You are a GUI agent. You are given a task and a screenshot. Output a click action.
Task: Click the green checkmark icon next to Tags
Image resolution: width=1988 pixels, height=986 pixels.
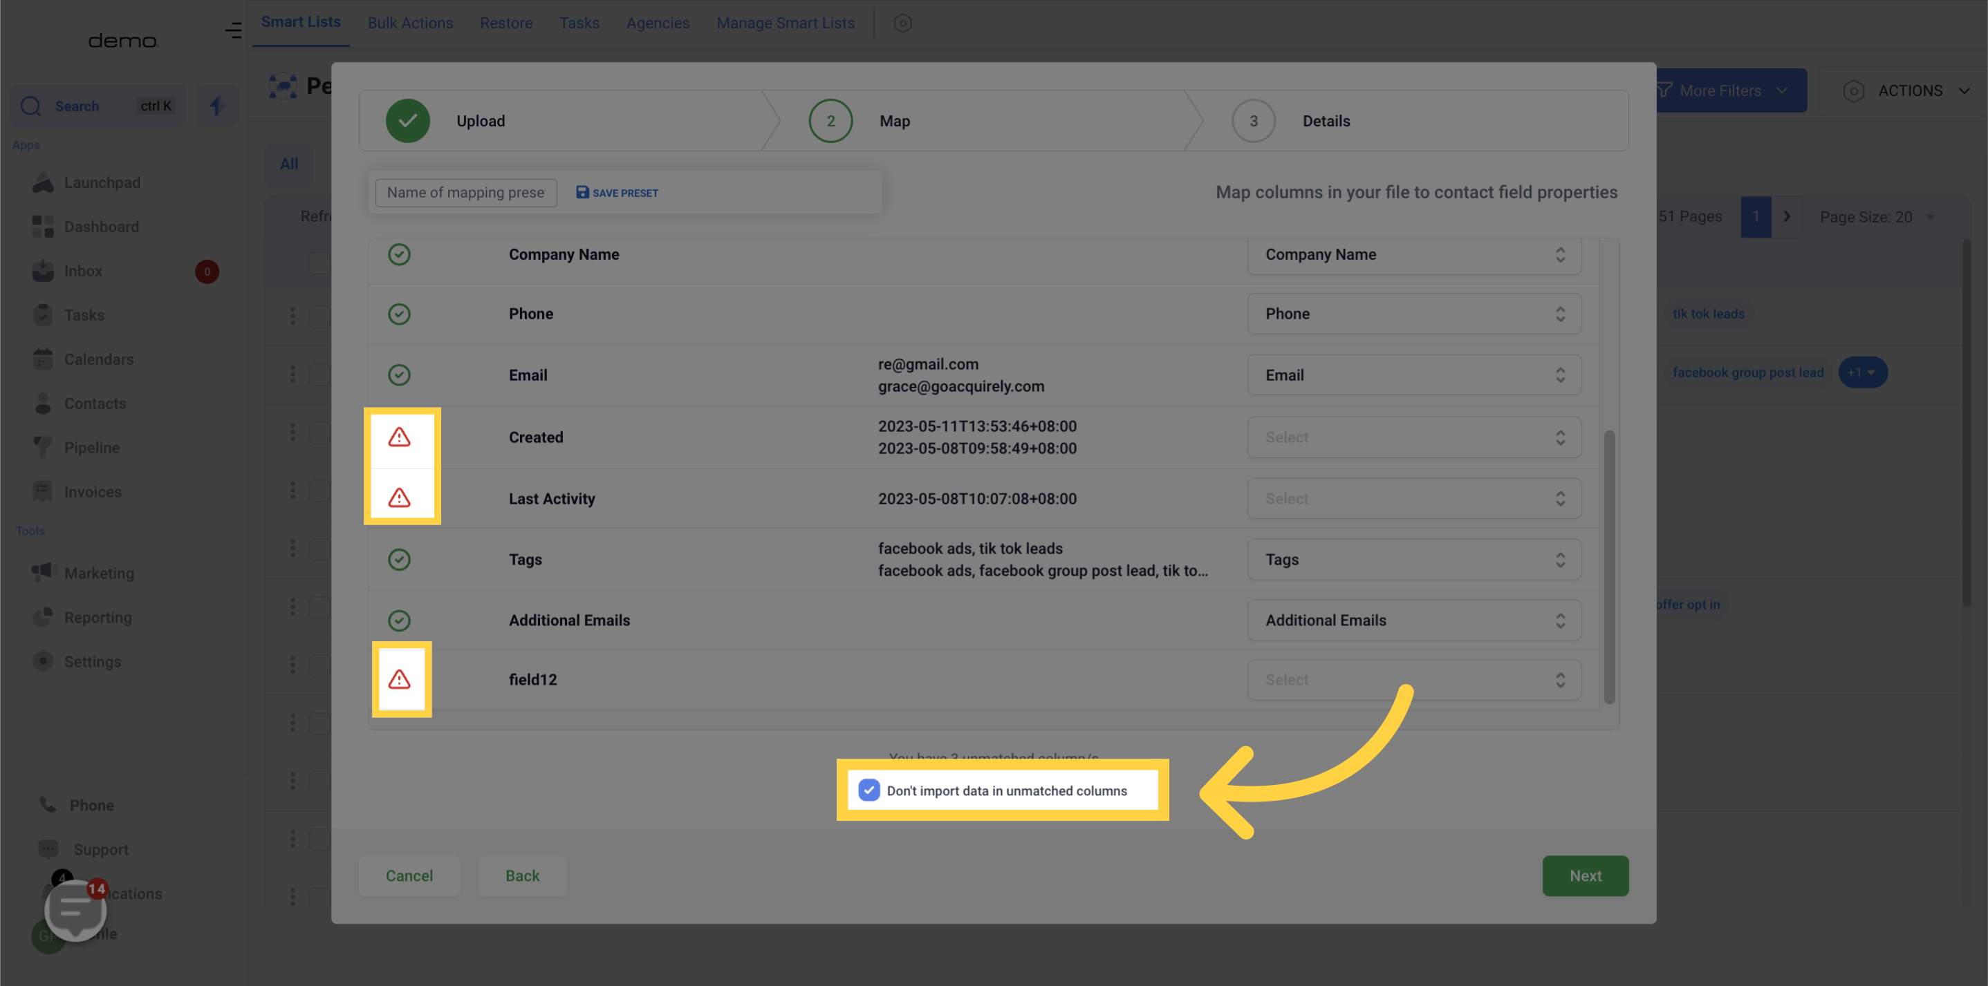pyautogui.click(x=400, y=559)
